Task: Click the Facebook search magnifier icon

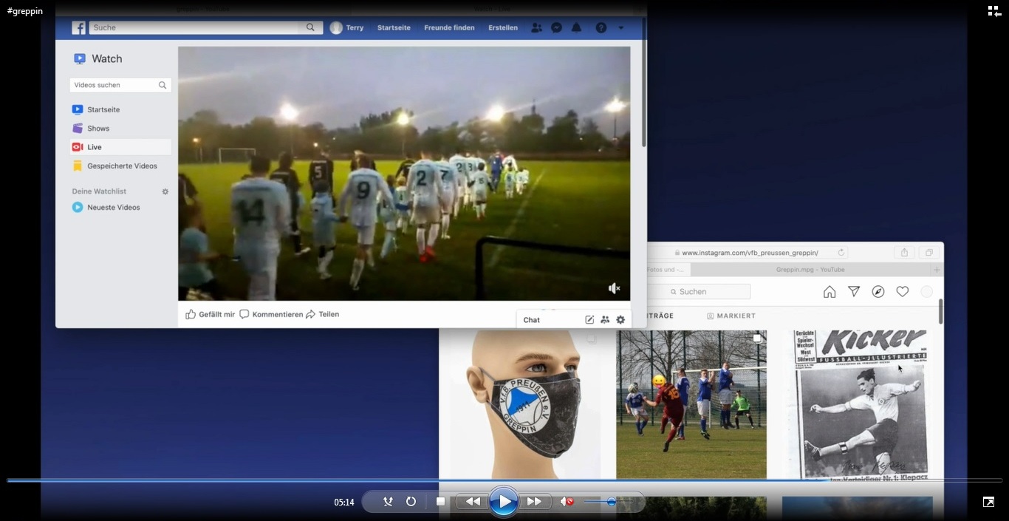Action: [311, 27]
